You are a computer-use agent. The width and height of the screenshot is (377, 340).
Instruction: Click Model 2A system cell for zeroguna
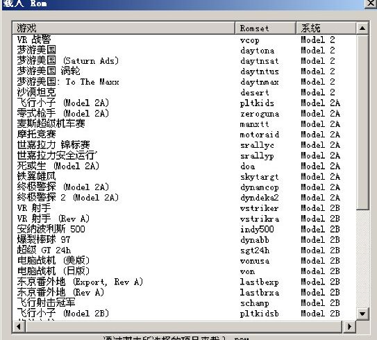click(x=320, y=113)
